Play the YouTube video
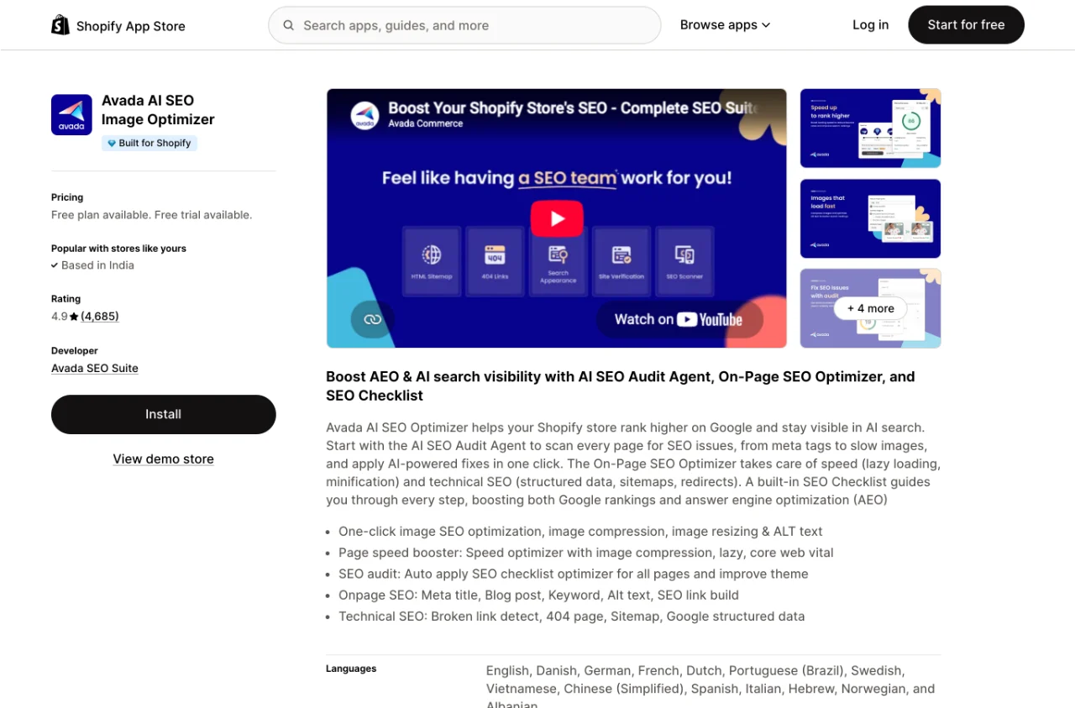The width and height of the screenshot is (1075, 708). tap(557, 218)
